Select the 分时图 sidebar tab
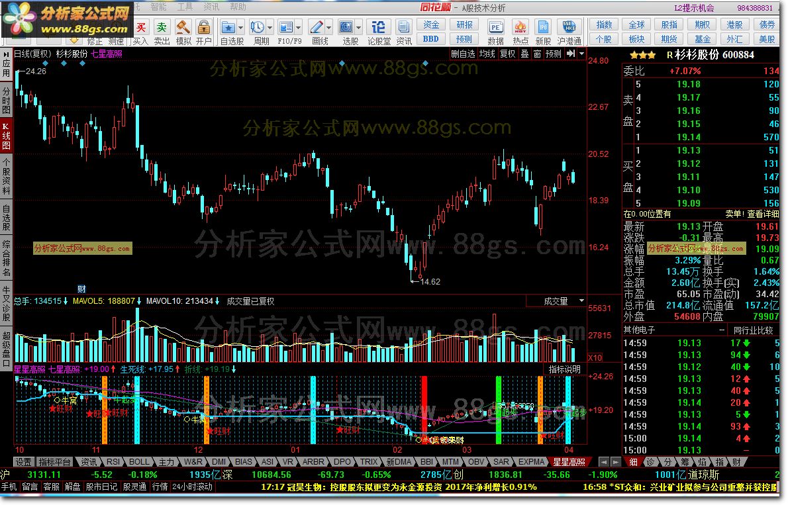 (6, 100)
